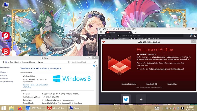Click the browser Back arrow
Image resolution: width=197 pixels, height=111 pixels.
click(x=101, y=36)
